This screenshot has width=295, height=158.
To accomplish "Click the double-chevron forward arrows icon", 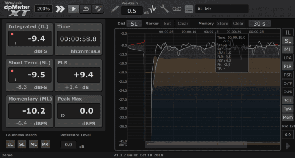I will 60,9.
